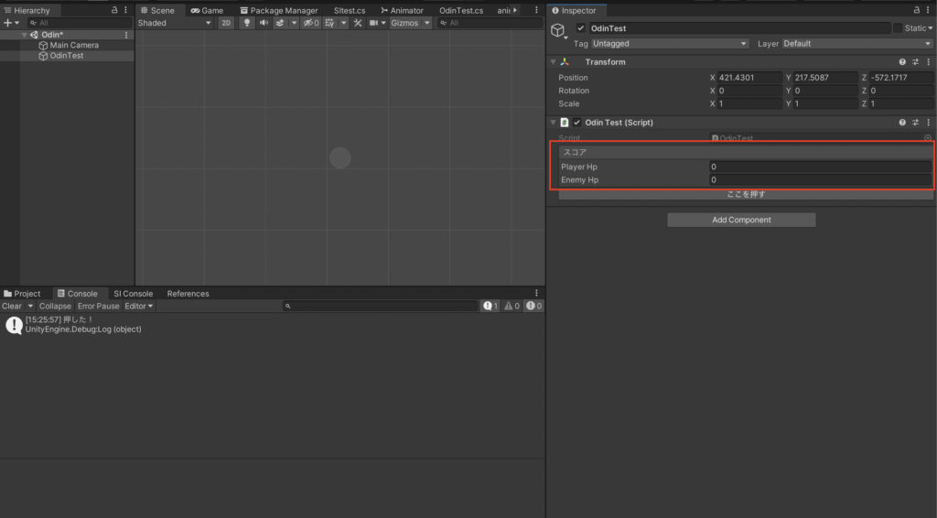Open the Console panel options menu
This screenshot has width=937, height=518.
click(x=536, y=294)
